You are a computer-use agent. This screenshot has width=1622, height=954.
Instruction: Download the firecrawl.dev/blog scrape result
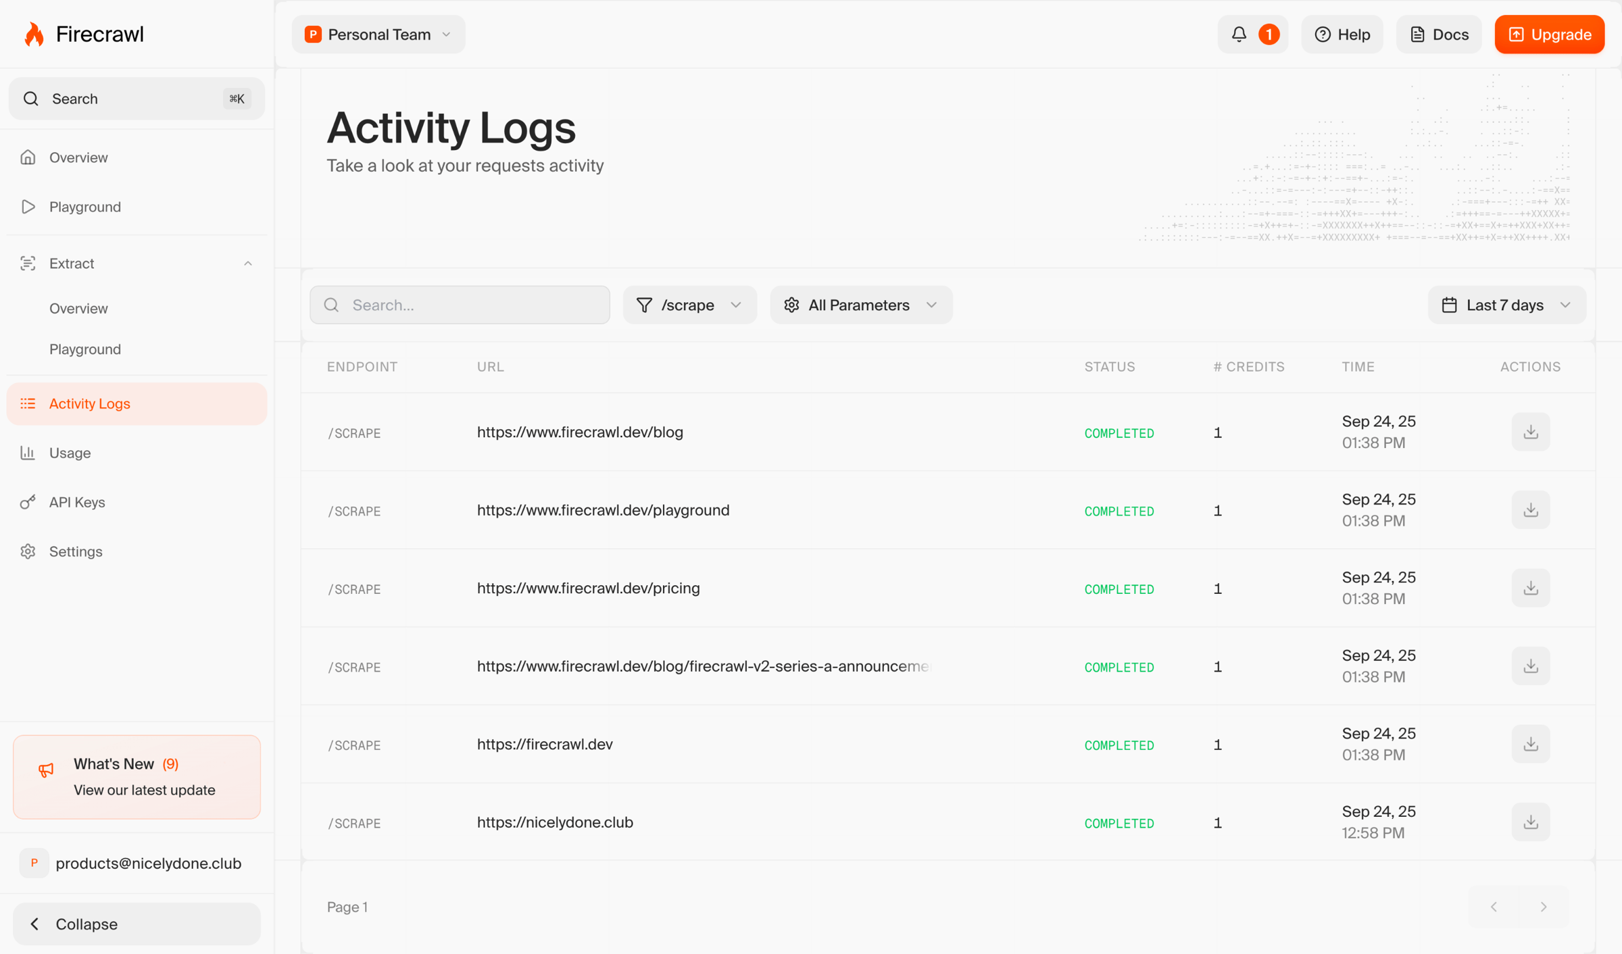click(x=1530, y=432)
